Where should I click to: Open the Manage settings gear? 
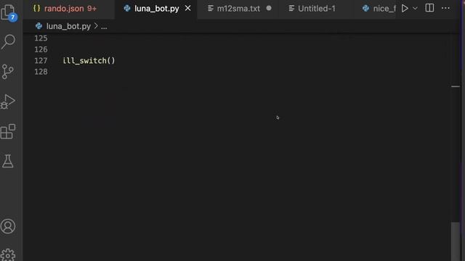(8, 255)
